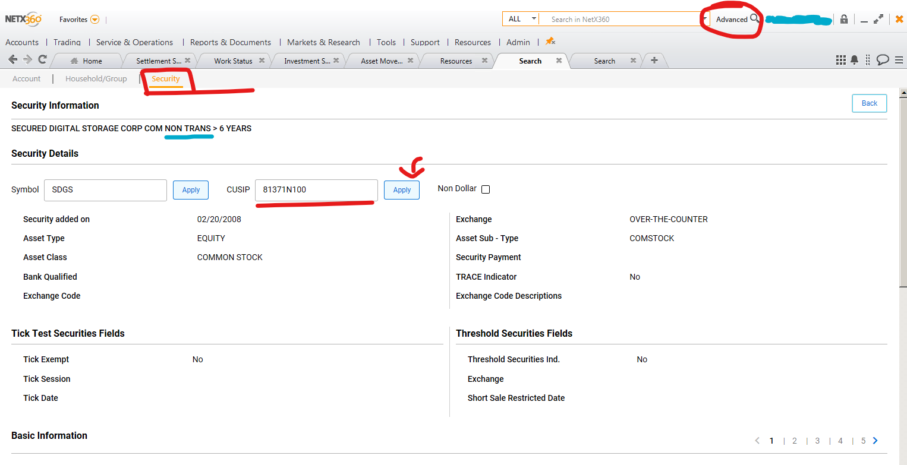This screenshot has width=907, height=465.
Task: Open the Trading menu
Action: [67, 42]
